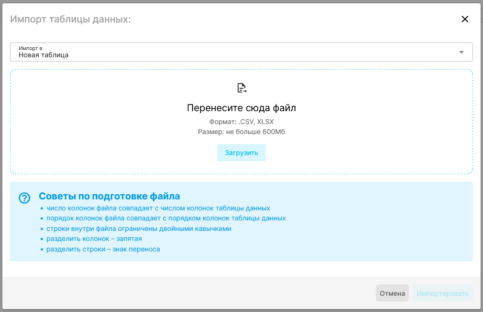This screenshot has width=483, height=312.
Task: Expand the 'Импорт в' dropdown arrow
Action: tap(461, 52)
